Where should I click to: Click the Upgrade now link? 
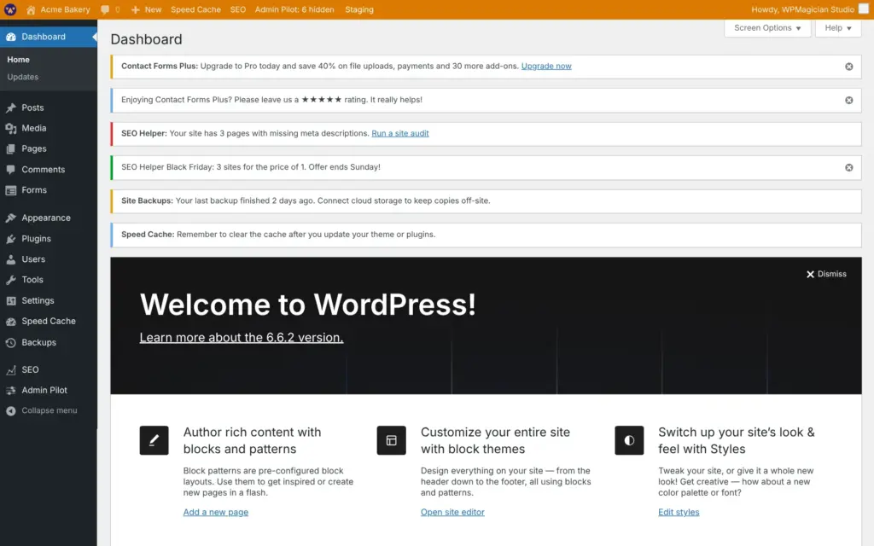(546, 66)
